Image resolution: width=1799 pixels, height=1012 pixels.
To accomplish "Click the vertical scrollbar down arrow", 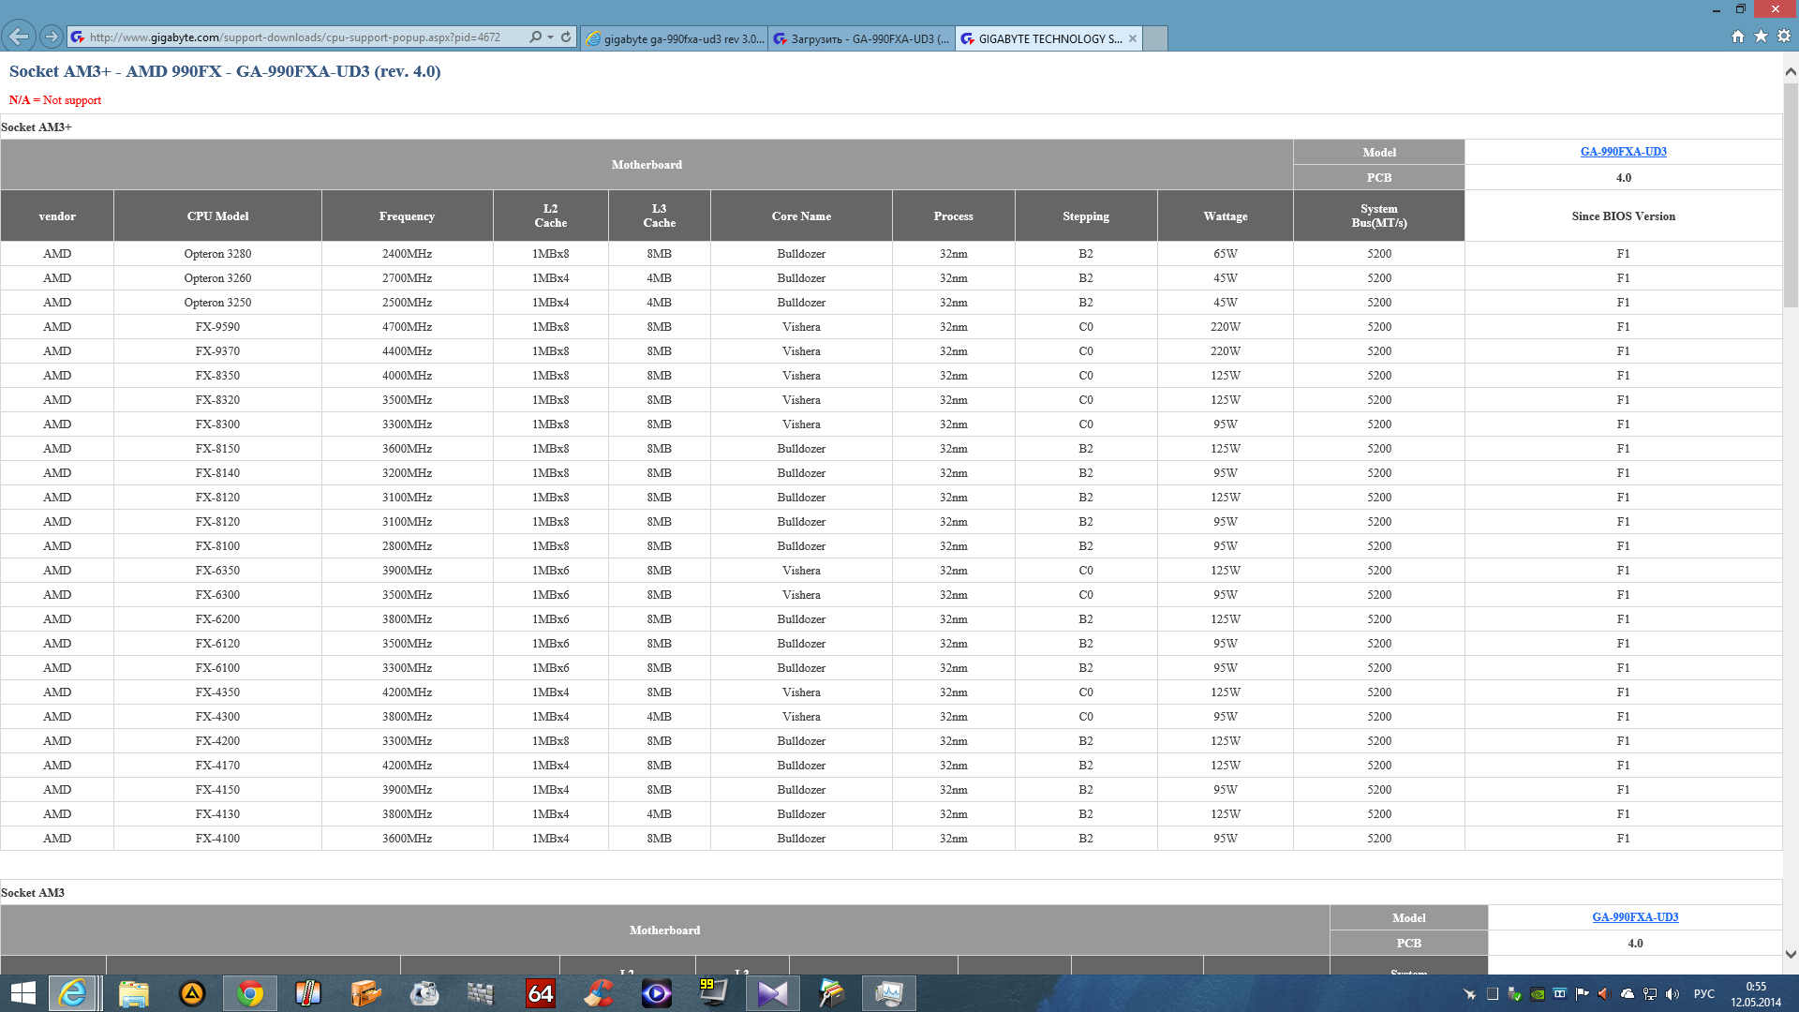I will click(1791, 954).
